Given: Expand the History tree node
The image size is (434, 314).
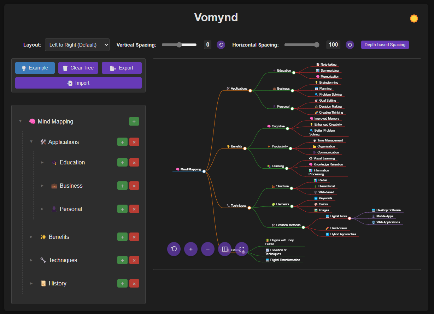Looking at the screenshot, I should [x=31, y=283].
